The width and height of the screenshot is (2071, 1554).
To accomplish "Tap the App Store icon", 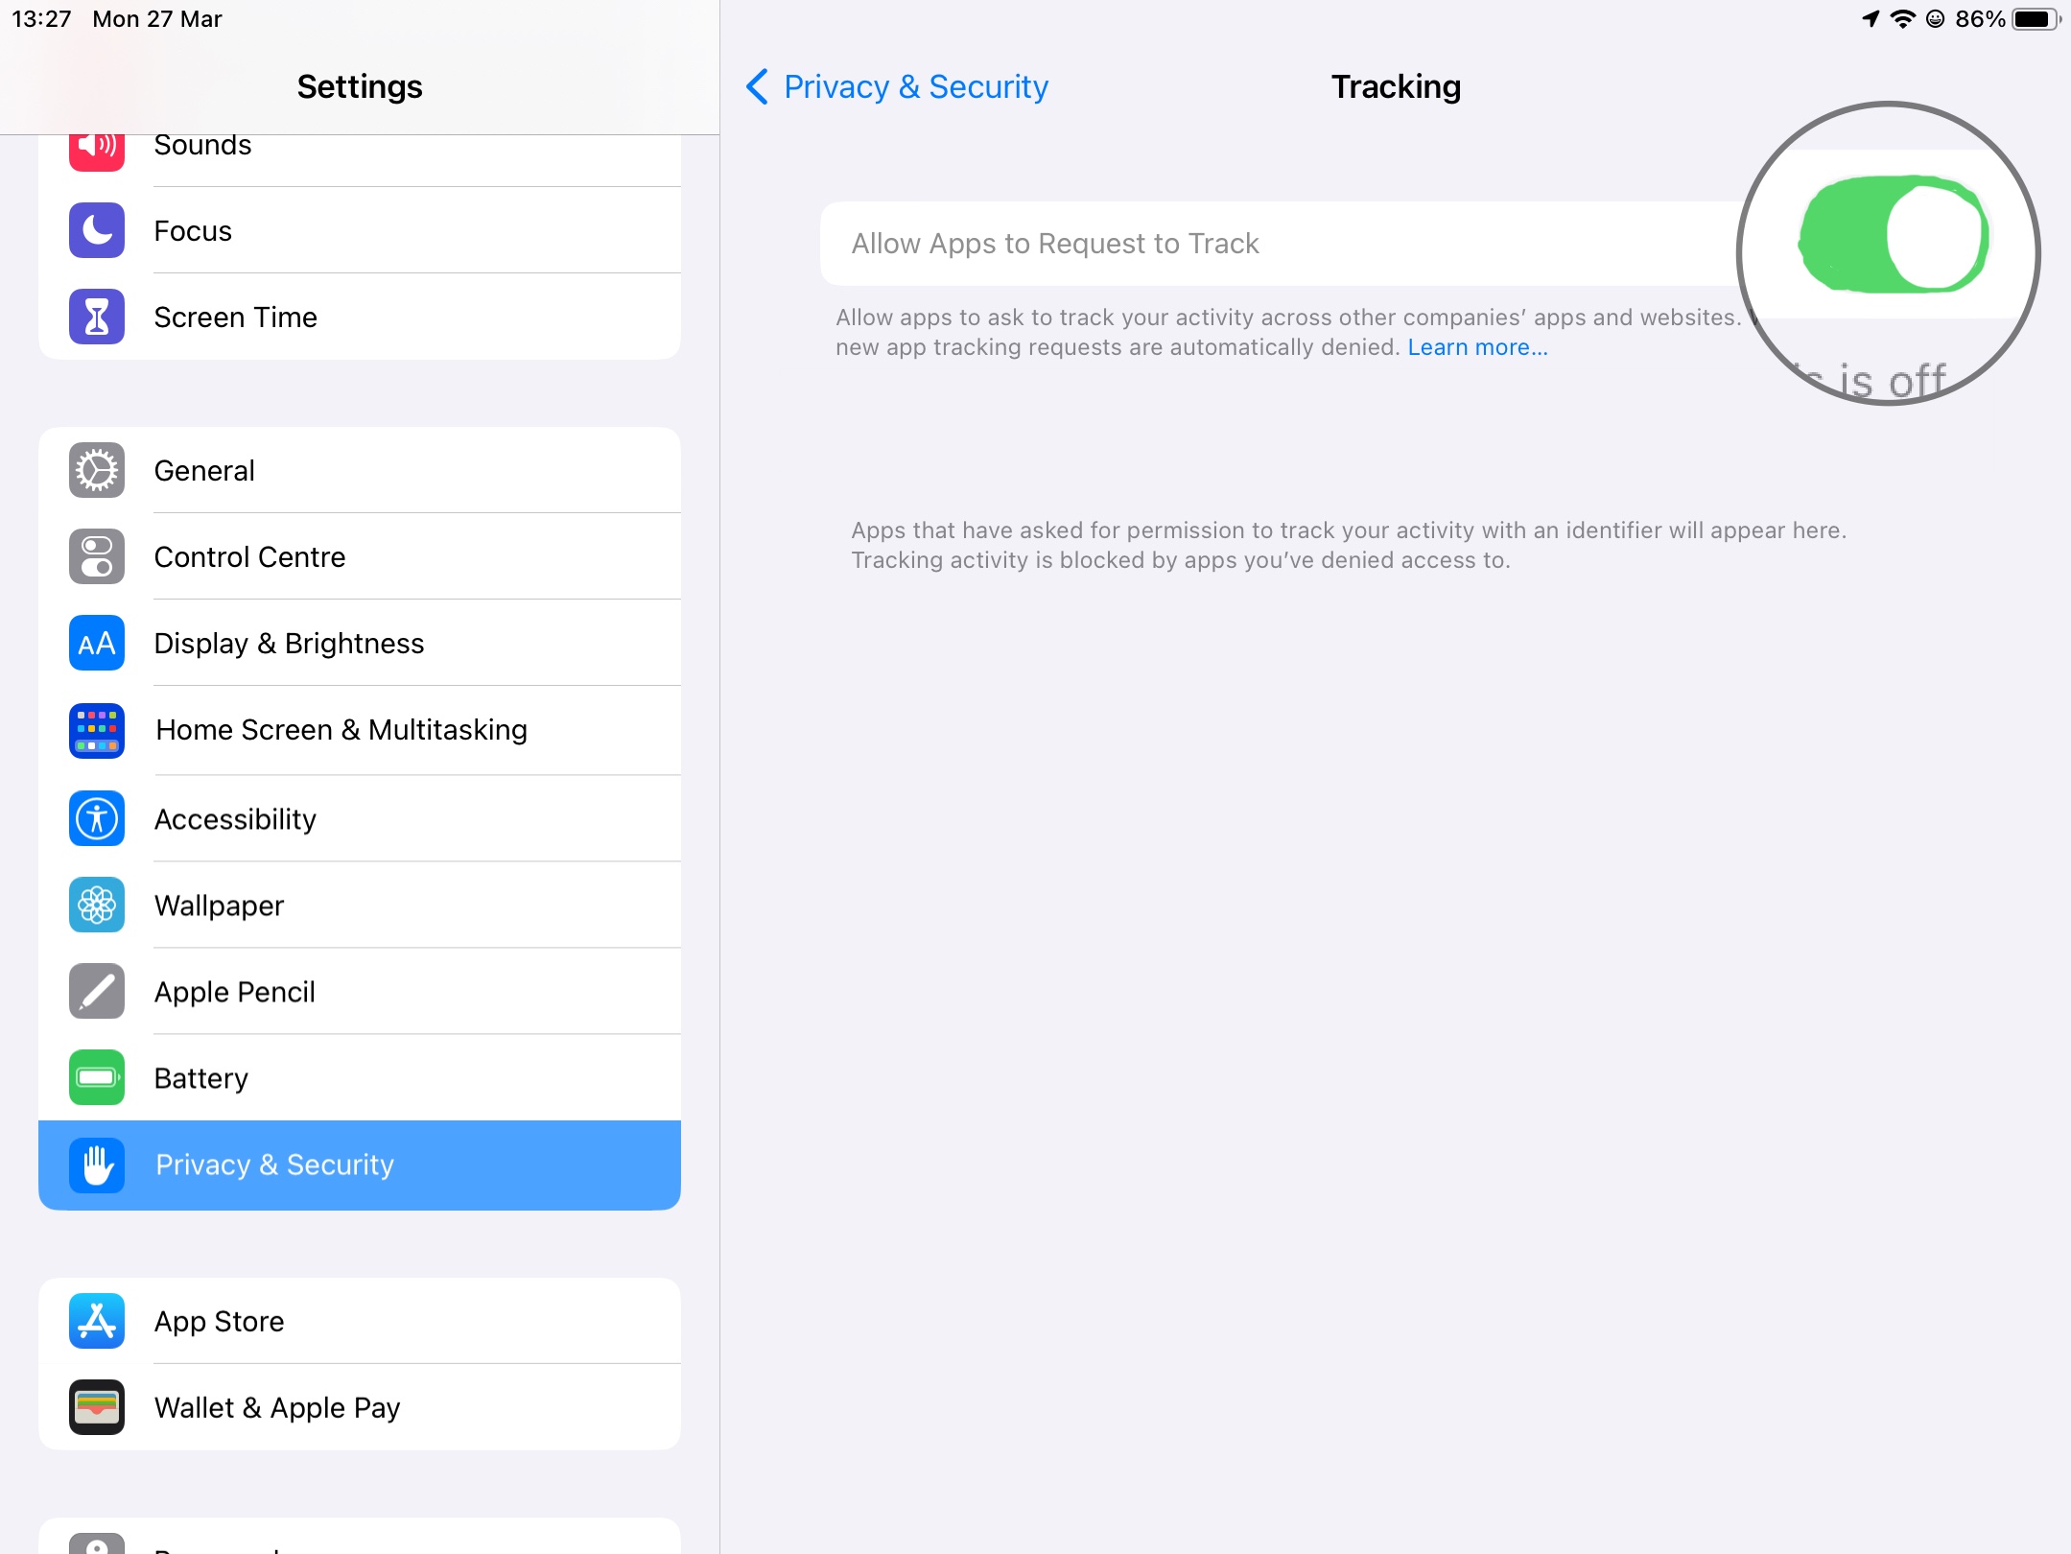I will coord(97,1321).
